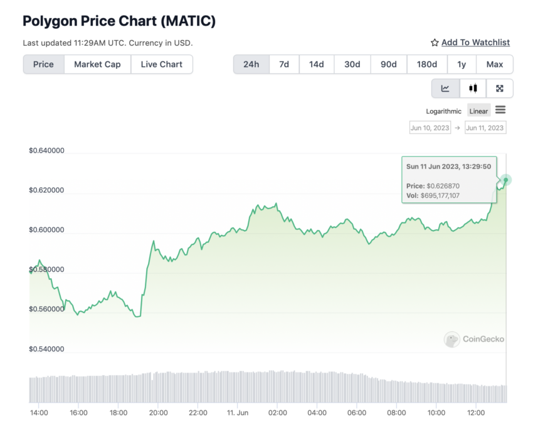Switch to candlestick chart icon
Screen dimensions: 533x429
pos(473,88)
